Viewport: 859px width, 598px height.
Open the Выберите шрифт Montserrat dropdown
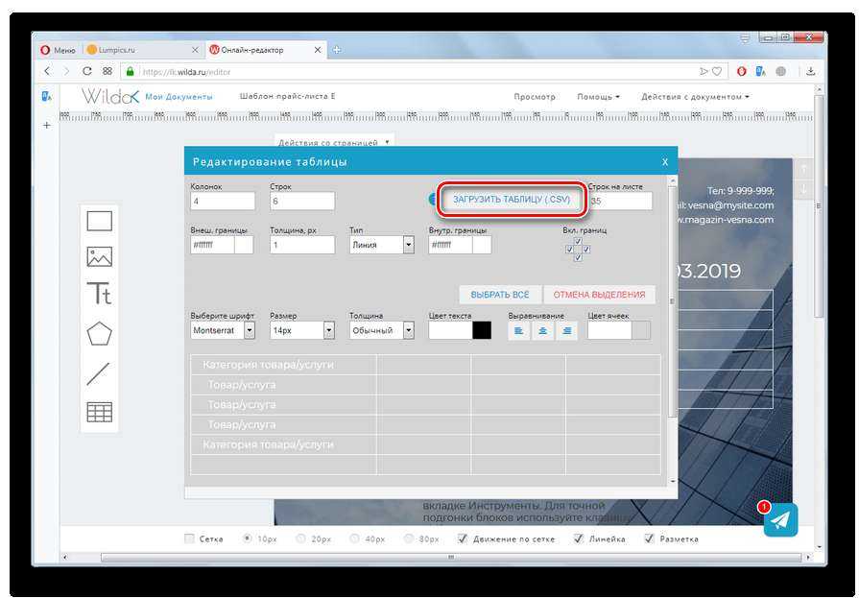(x=249, y=330)
